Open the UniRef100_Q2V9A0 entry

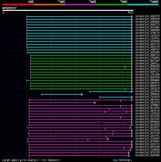pos(147,28)
